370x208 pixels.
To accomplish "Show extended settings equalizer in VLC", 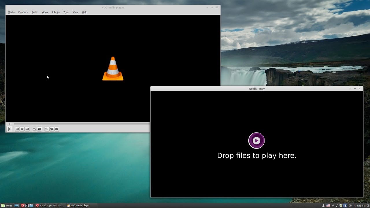I will click(39, 129).
